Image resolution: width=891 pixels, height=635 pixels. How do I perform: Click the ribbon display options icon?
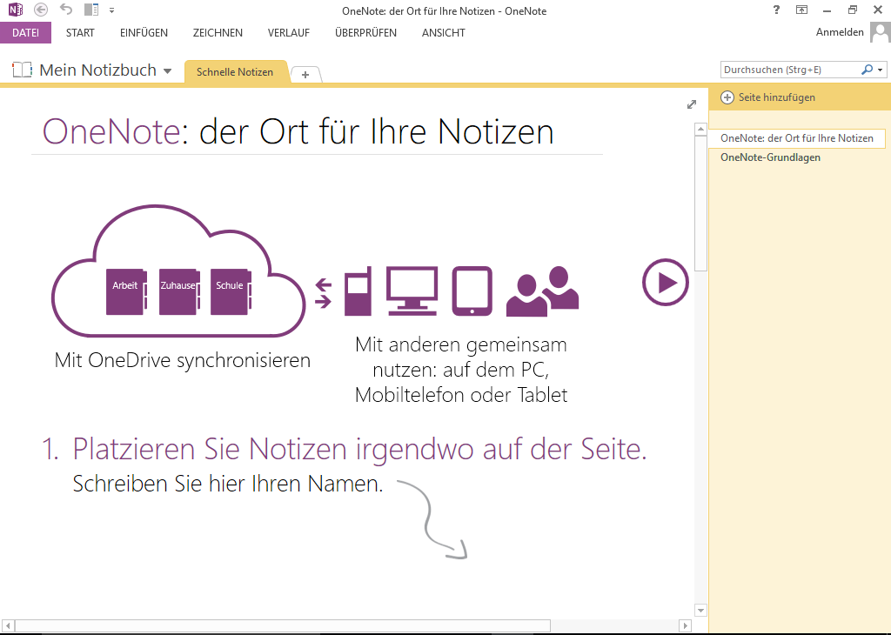point(802,10)
